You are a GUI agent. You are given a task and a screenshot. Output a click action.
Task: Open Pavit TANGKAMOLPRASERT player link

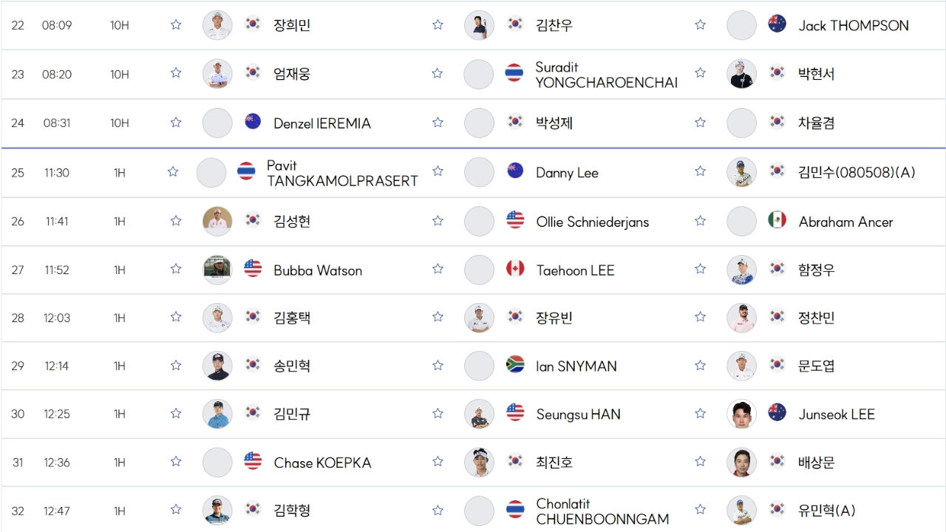(342, 173)
